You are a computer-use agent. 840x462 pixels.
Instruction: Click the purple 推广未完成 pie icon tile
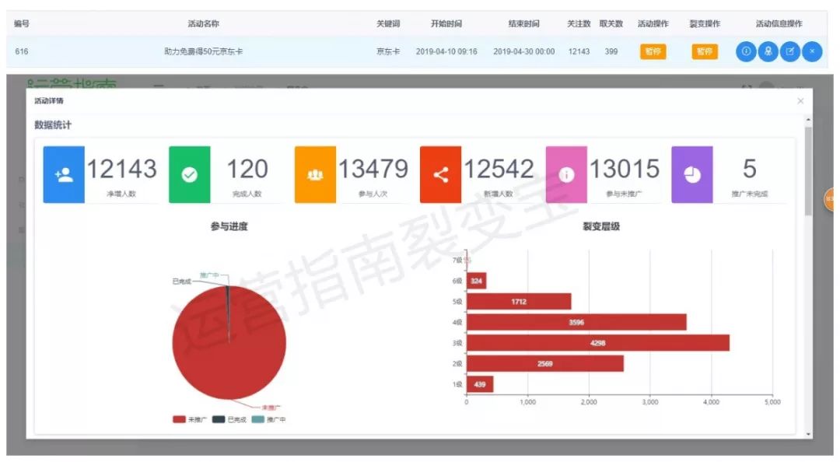pos(691,175)
